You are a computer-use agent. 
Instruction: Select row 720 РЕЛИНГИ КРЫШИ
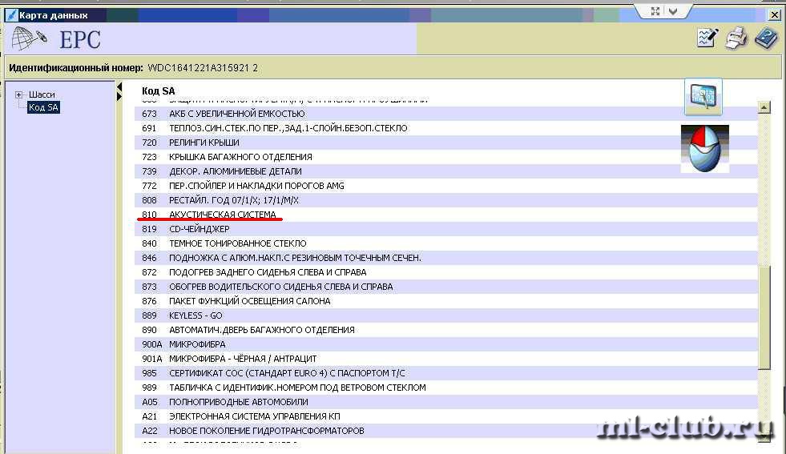click(x=445, y=143)
